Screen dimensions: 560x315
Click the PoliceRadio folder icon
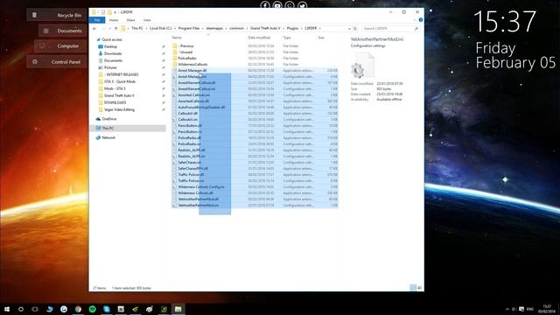coord(175,58)
